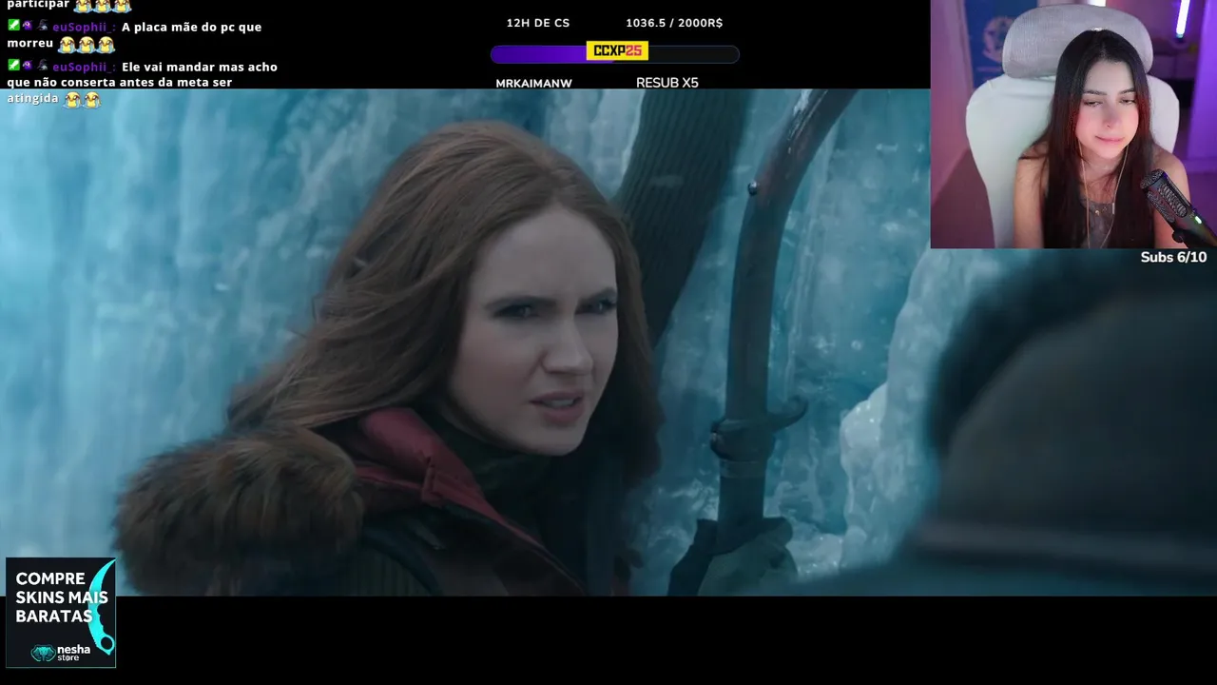
Task: Click the "12H DE CS" goal title
Action: 538,22
